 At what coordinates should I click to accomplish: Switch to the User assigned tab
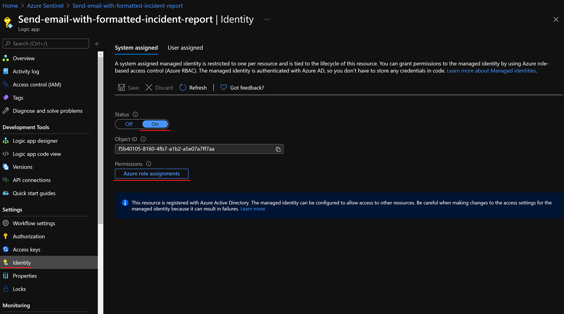coord(185,47)
